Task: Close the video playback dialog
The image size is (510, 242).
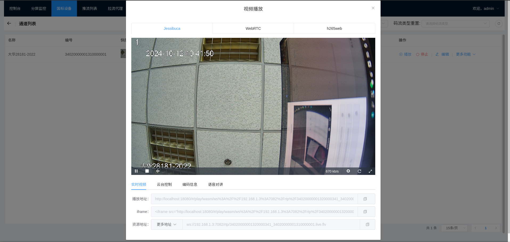Action: (373, 8)
